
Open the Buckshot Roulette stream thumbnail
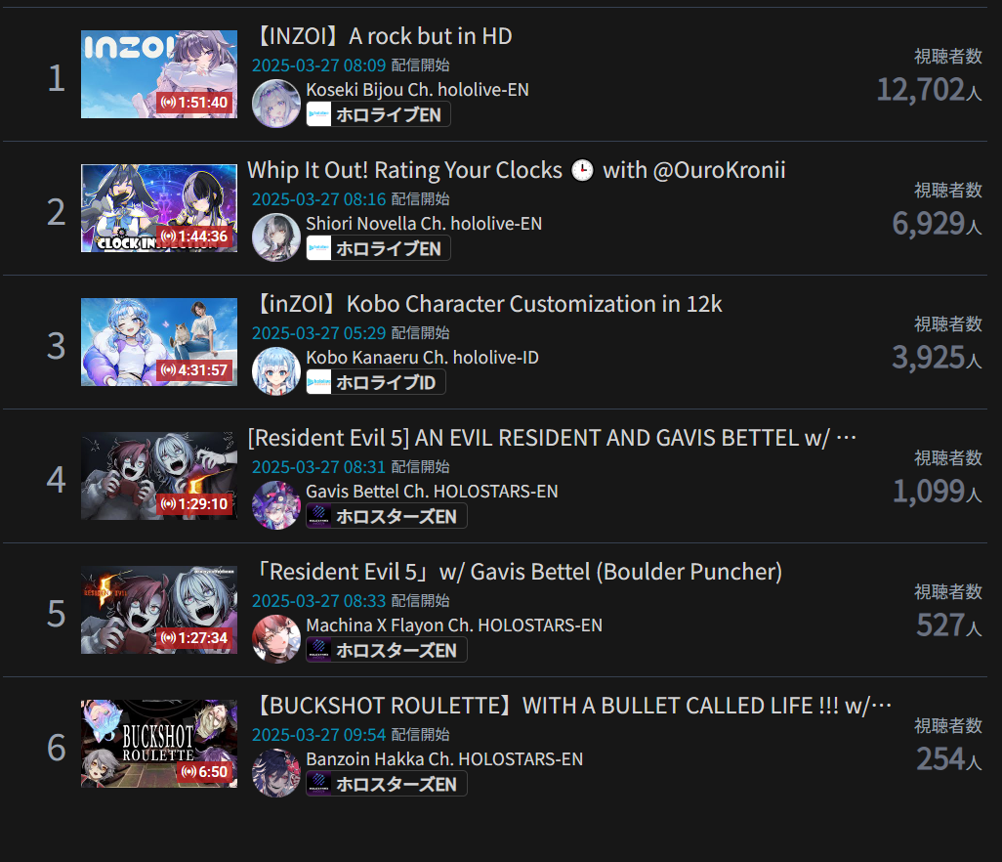click(x=159, y=744)
